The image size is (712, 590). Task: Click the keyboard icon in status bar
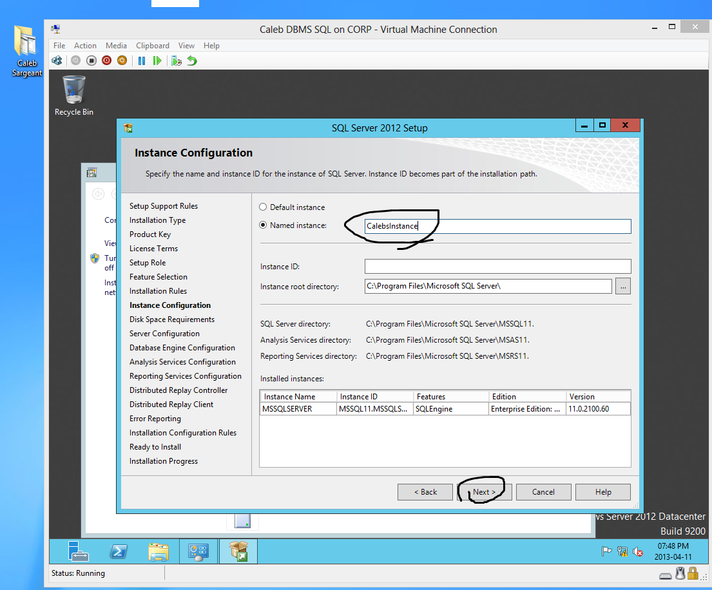[665, 576]
